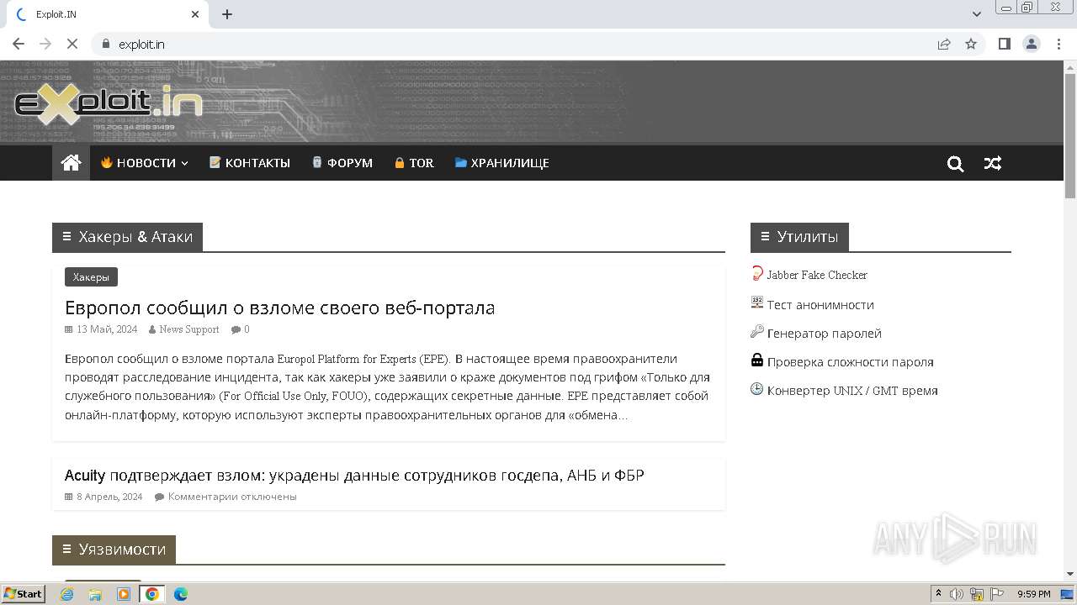Click the Хакеры & Атаки section heading
This screenshot has width=1077, height=605.
pyautogui.click(x=127, y=237)
